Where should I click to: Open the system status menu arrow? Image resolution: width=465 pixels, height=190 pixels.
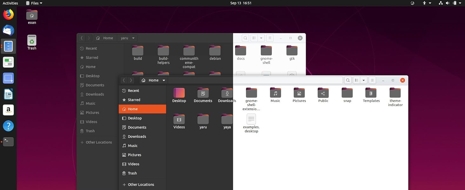[x=460, y=3]
